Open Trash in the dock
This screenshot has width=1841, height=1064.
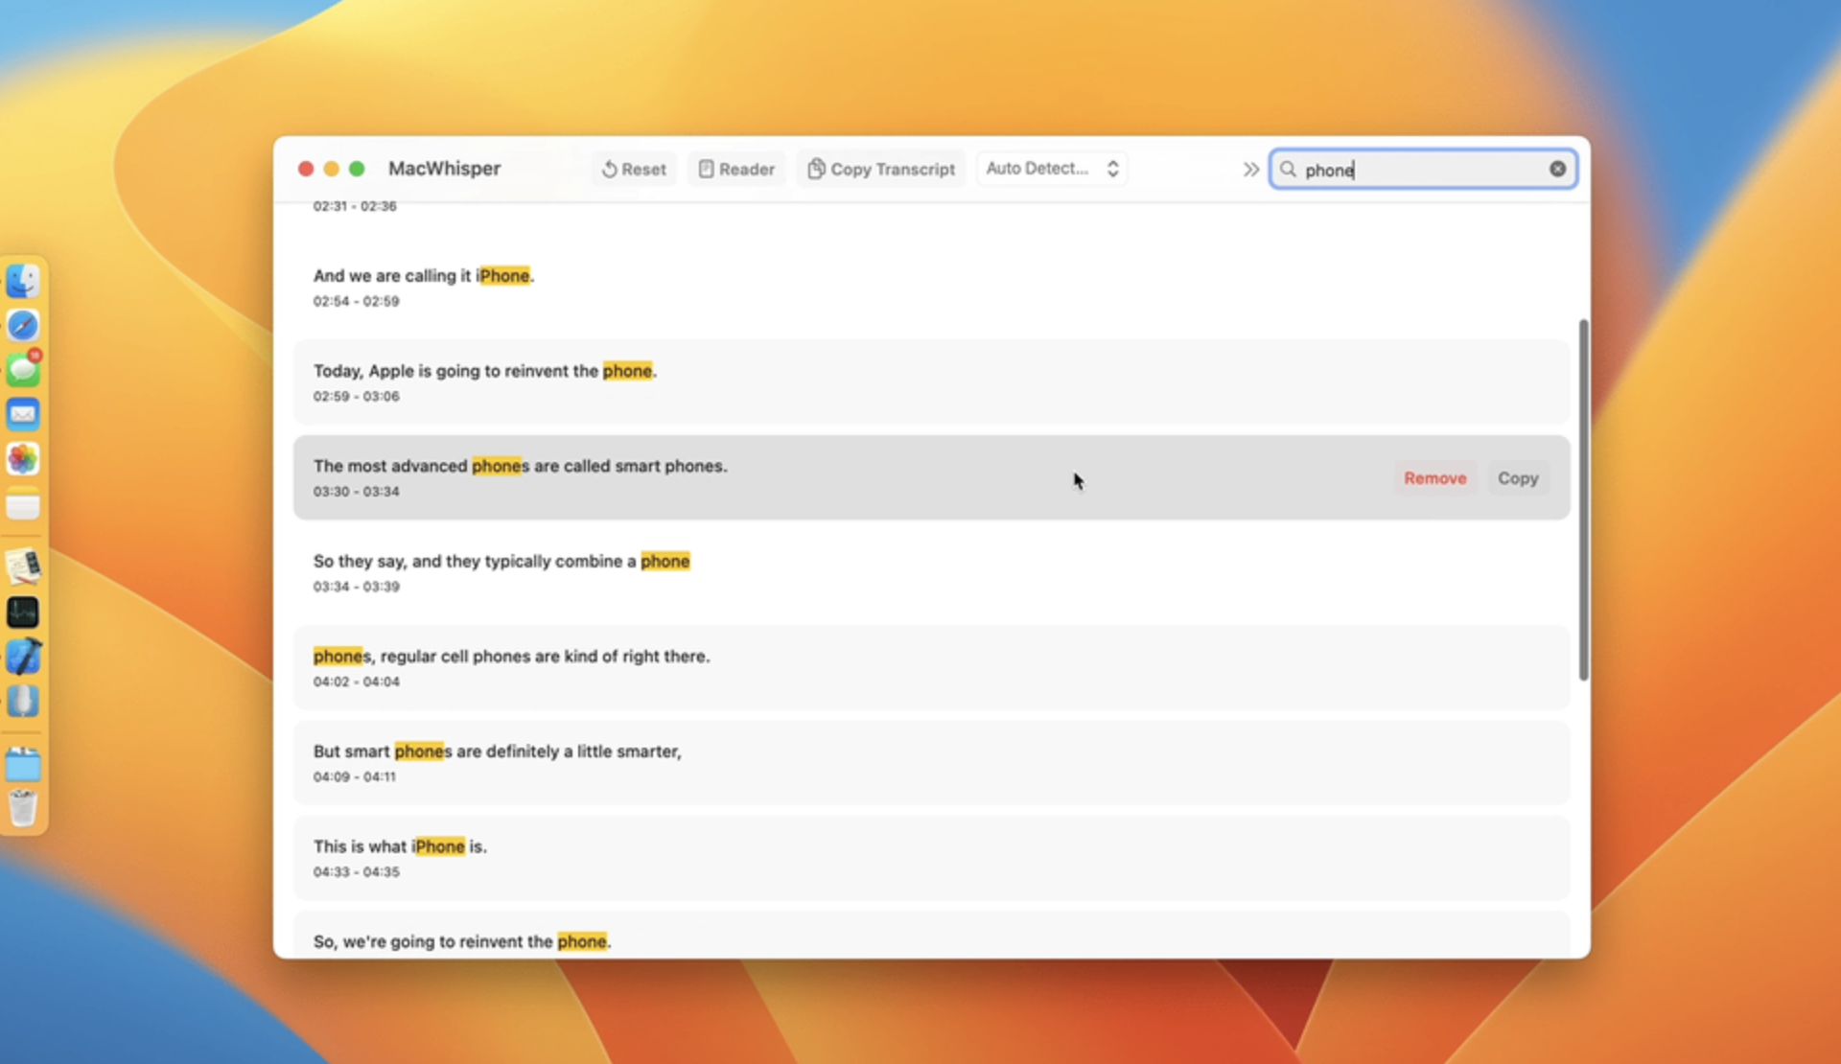[x=23, y=808]
